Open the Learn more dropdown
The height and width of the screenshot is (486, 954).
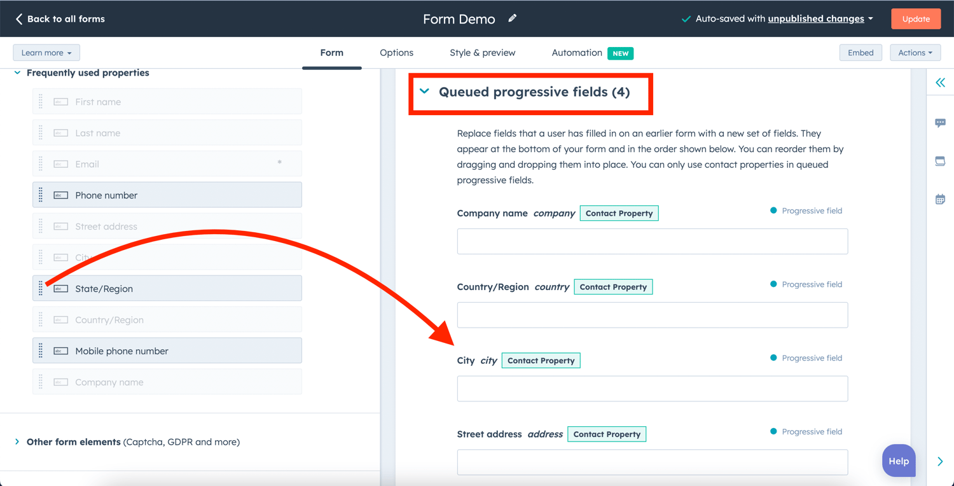click(x=46, y=52)
